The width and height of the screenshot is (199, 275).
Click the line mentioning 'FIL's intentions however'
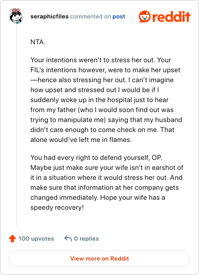click(105, 70)
